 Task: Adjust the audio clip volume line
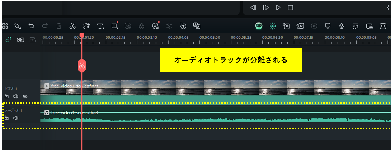[x=215, y=112]
